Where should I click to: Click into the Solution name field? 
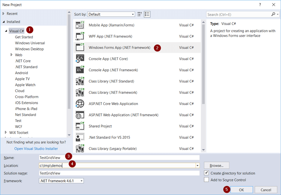119,173
